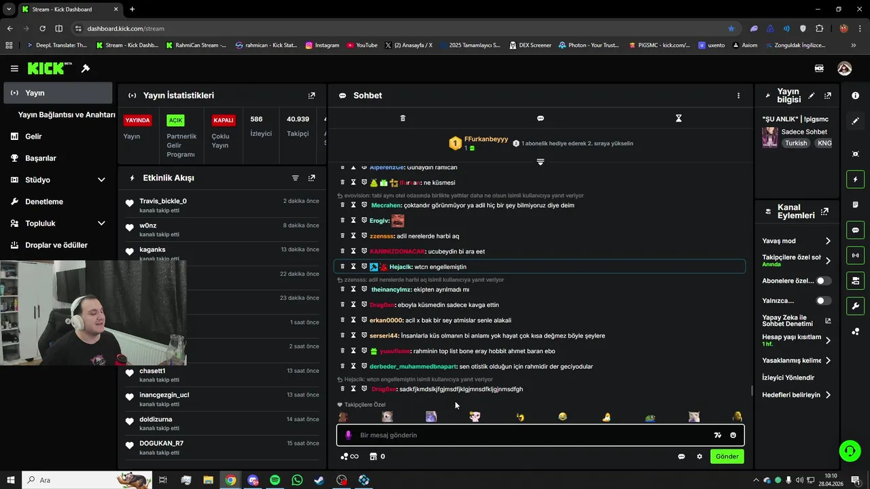Open Hesap yaşı kısıtlaması options
870x489 pixels.
pyautogui.click(x=797, y=340)
